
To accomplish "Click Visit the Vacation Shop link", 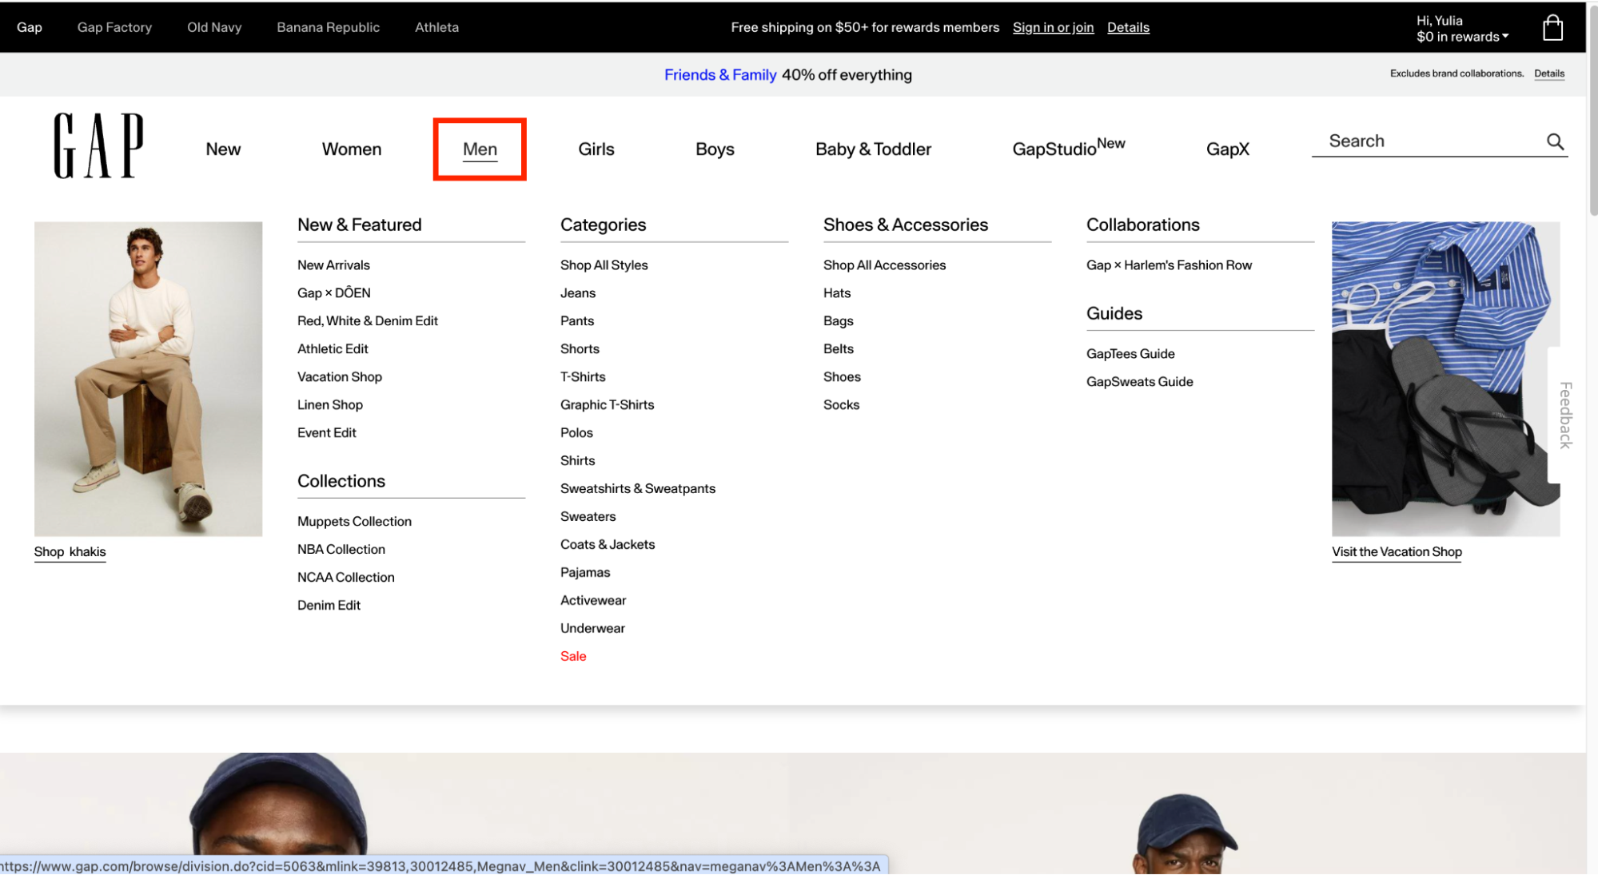I will coord(1396,552).
